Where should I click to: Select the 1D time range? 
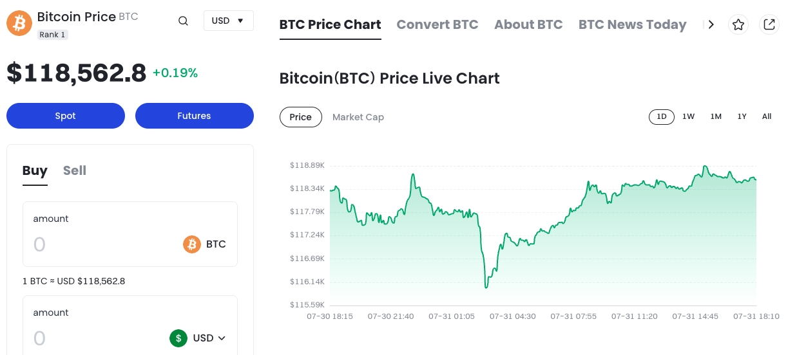[x=661, y=116]
